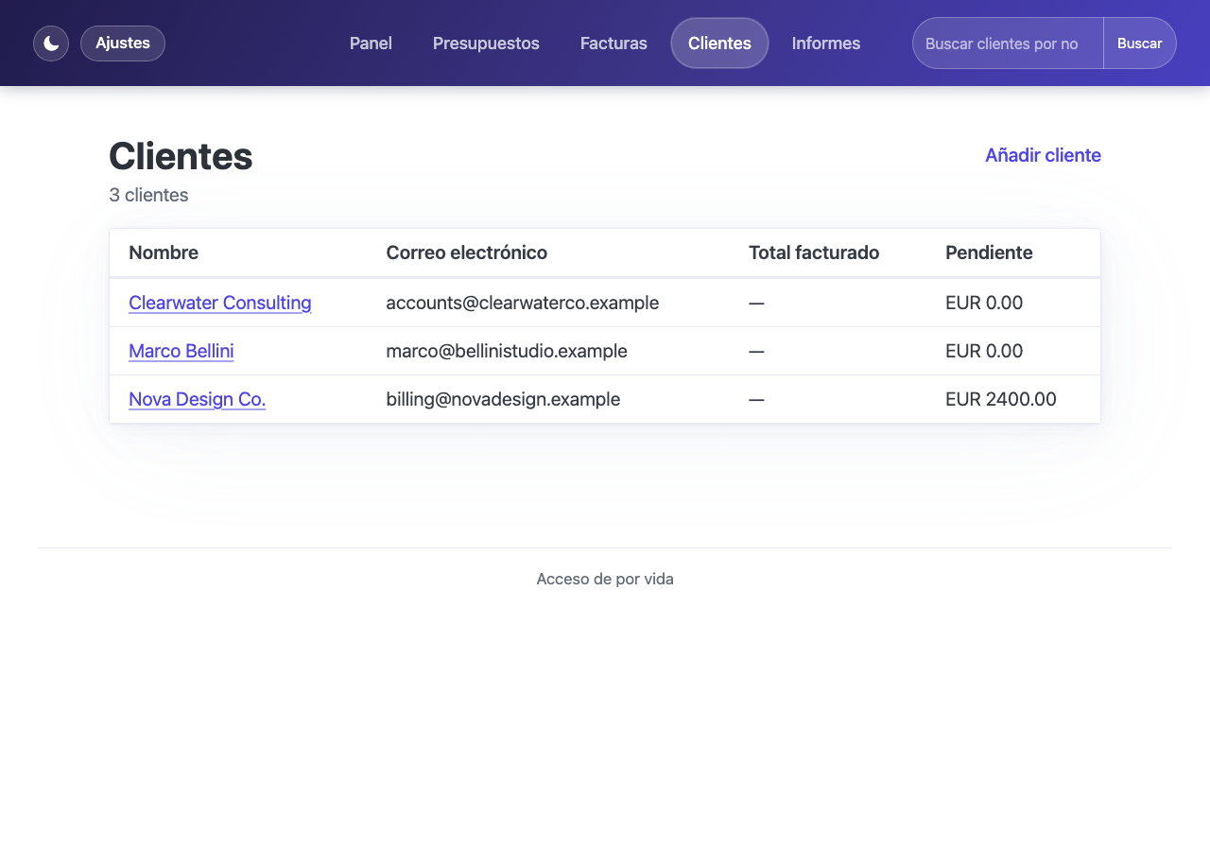Click Clearwater Consulting's EUR 0.00 pending value
This screenshot has width=1210, height=851.
984,303
